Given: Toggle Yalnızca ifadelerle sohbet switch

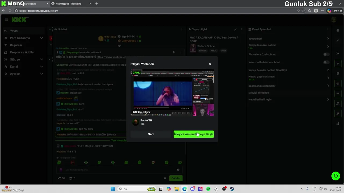Looking at the screenshot, I should (326, 62).
